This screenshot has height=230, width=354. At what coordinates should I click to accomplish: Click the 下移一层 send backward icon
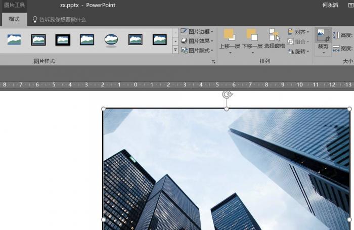pos(252,35)
